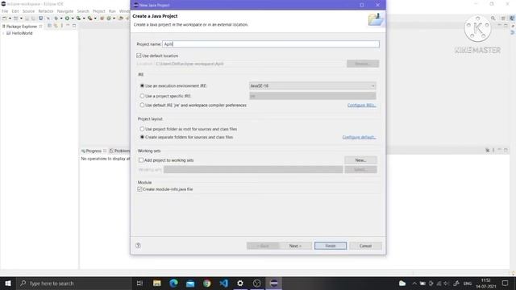Click into the Project name field
The height and width of the screenshot is (290, 516).
[x=271, y=44]
